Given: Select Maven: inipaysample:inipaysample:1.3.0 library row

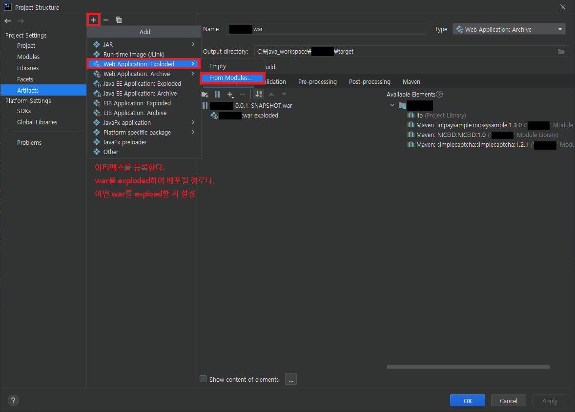Looking at the screenshot, I should tap(491, 125).
